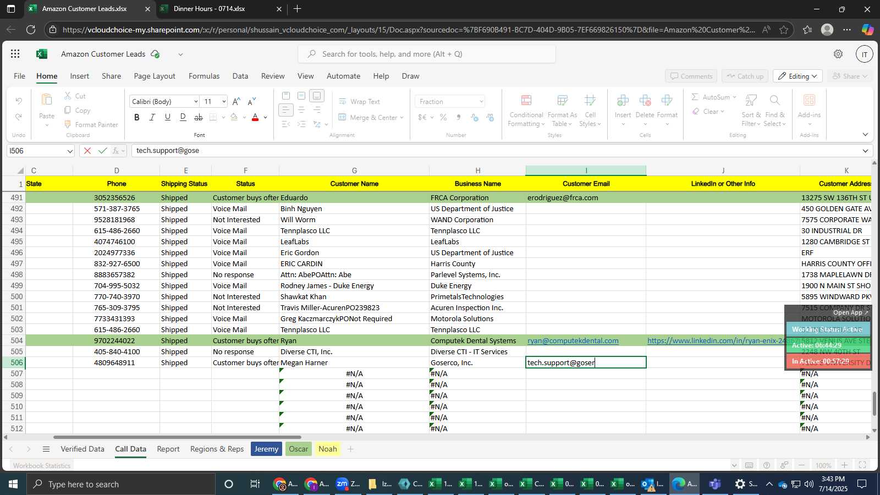Click the Paste clipboard icon

pos(47,100)
